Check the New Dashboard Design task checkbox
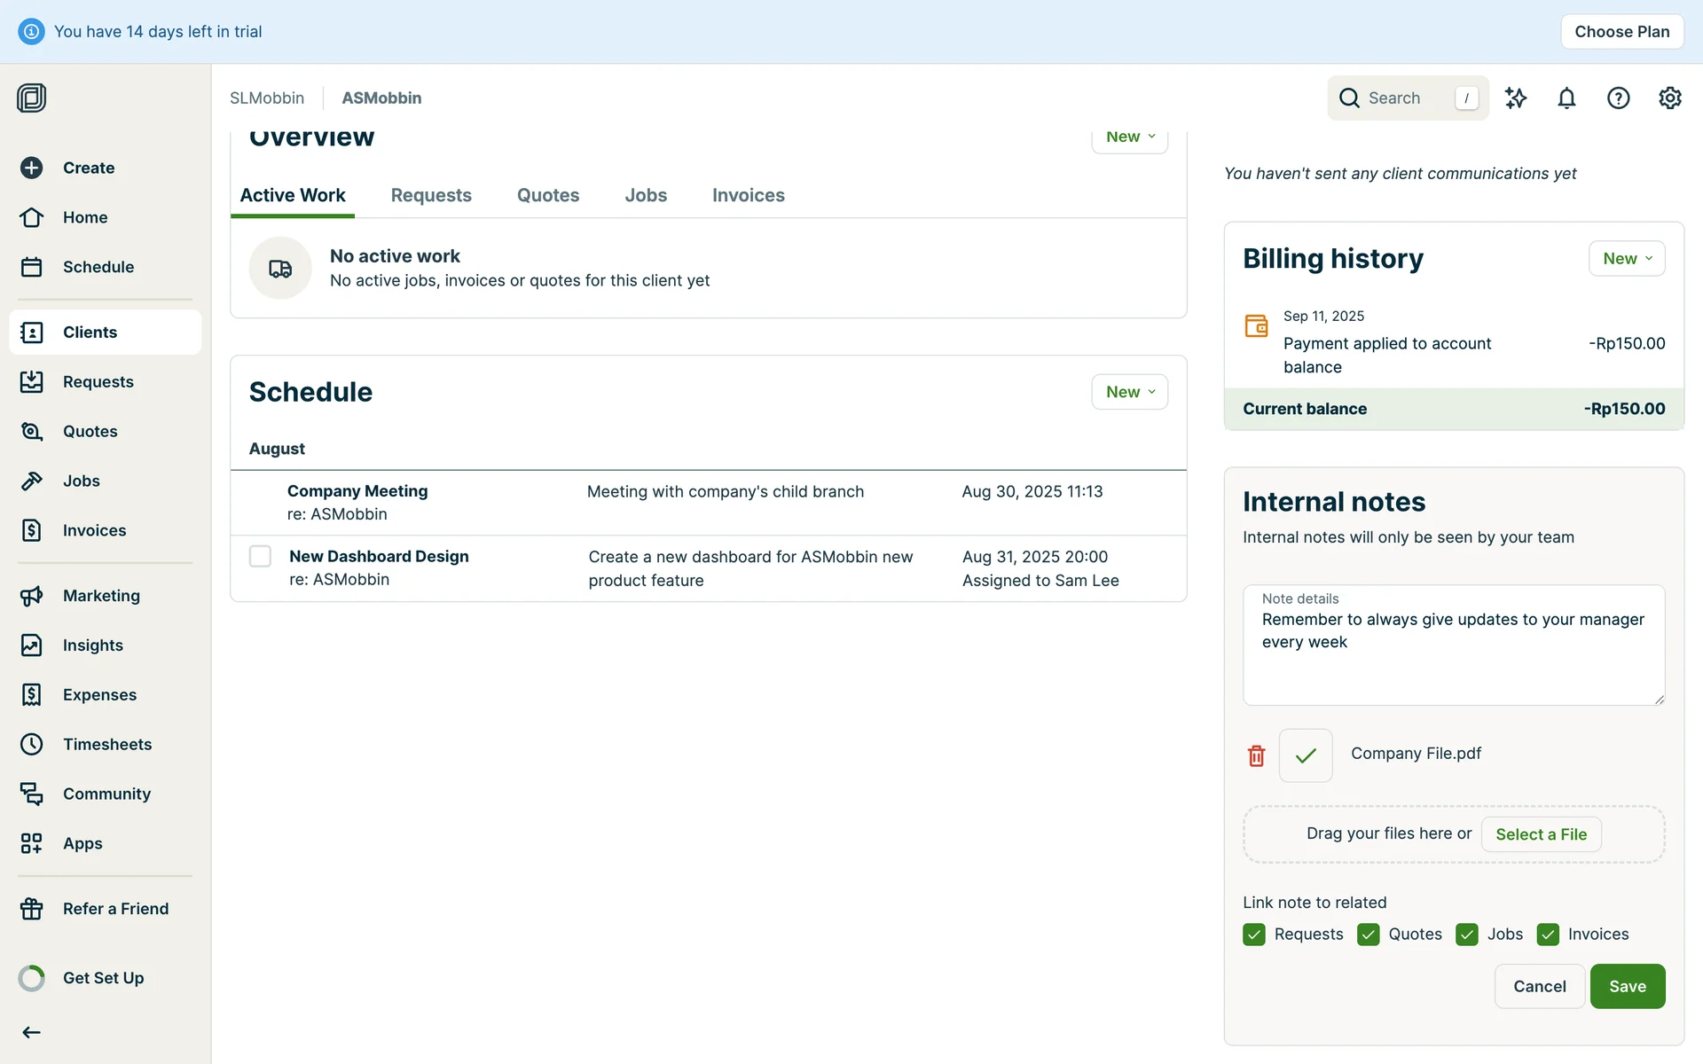The width and height of the screenshot is (1703, 1064). click(x=260, y=556)
